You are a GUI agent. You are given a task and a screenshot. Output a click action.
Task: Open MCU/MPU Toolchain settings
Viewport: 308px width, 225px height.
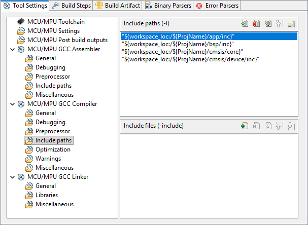[x=56, y=22]
